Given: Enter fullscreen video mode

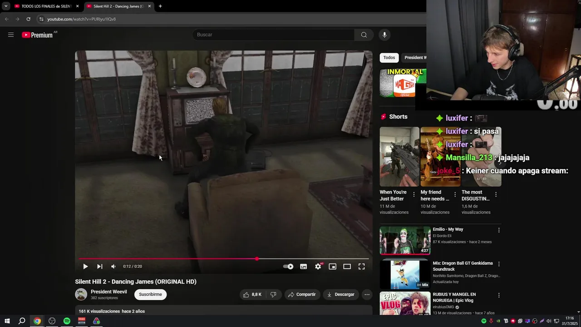Looking at the screenshot, I should pyautogui.click(x=362, y=267).
